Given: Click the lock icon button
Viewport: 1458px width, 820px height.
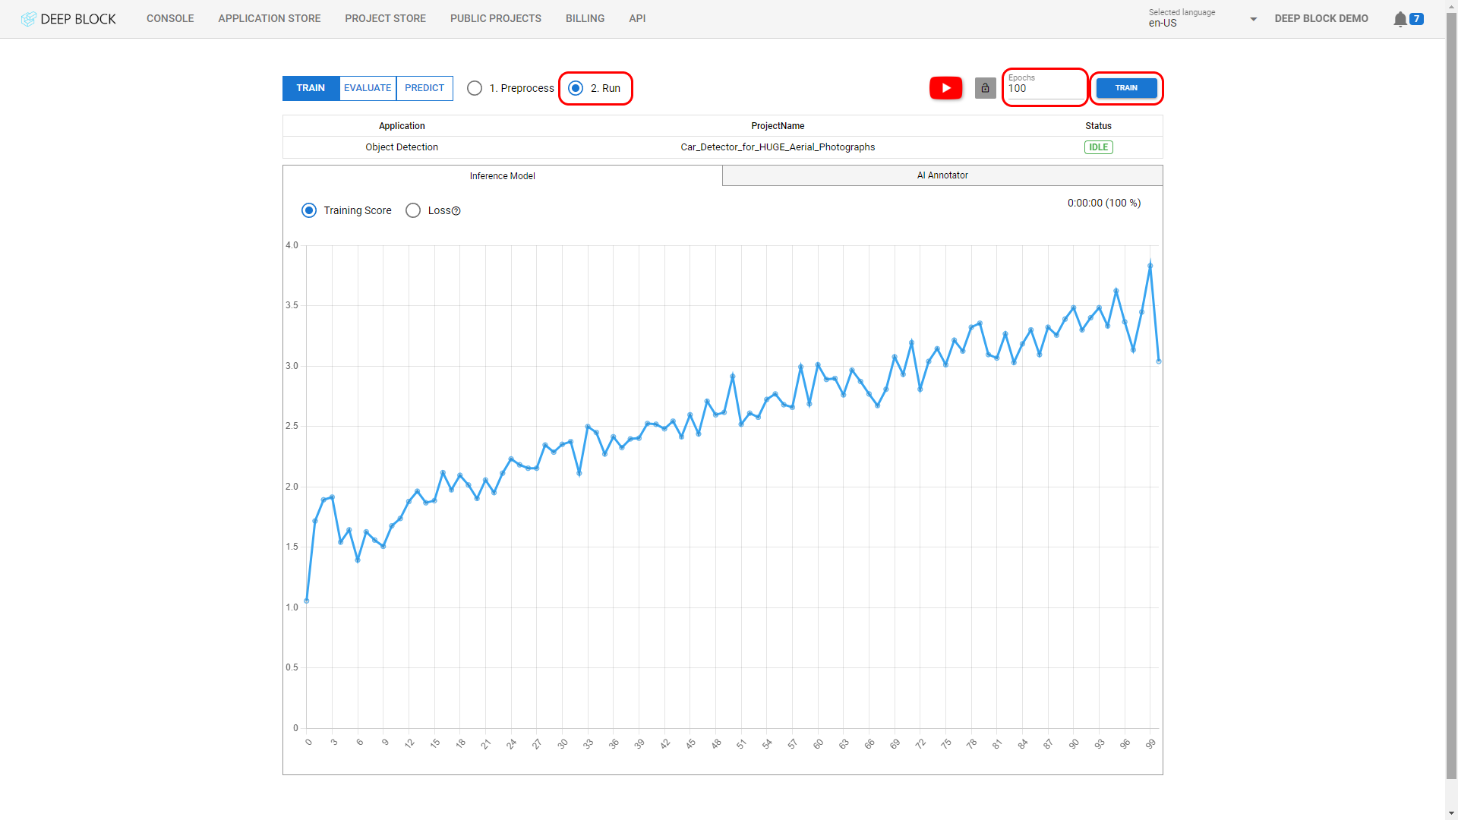Looking at the screenshot, I should tap(985, 88).
